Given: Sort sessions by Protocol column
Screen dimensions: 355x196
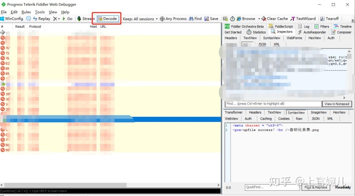Looking at the screenshot, I should click(x=35, y=27).
